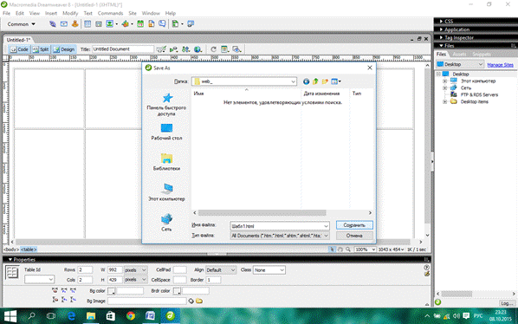The height and width of the screenshot is (324, 518).
Task: Click the Server-Side Include icon
Action: (x=152, y=24)
